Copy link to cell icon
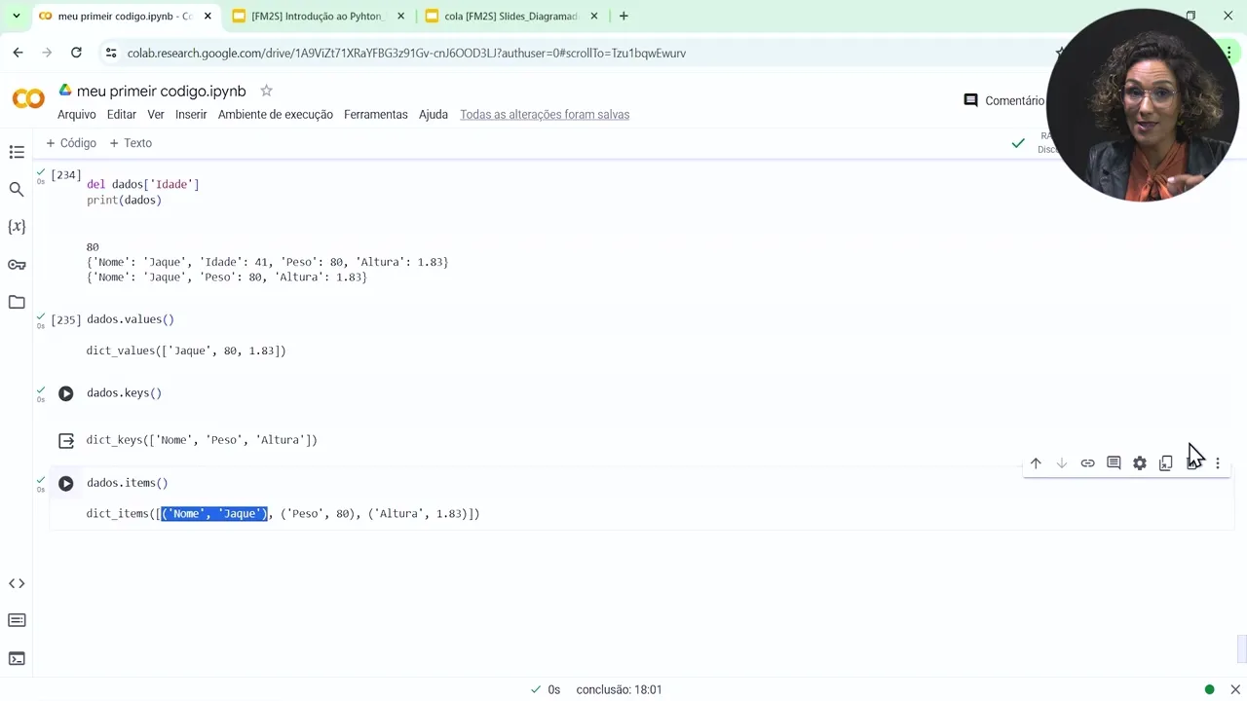Image resolution: width=1247 pixels, height=701 pixels. coord(1087,463)
